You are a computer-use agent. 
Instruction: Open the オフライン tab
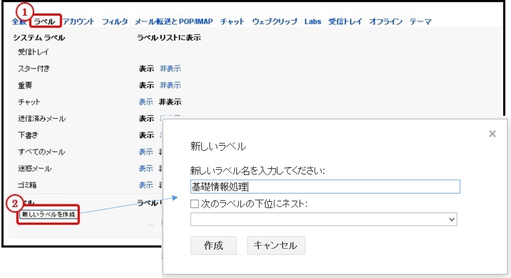[386, 21]
